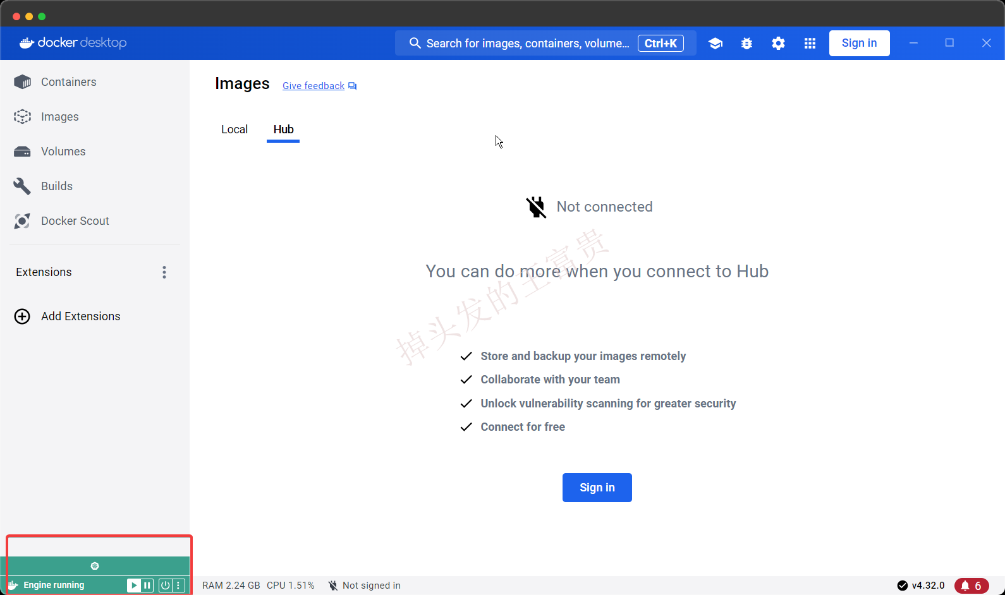Image resolution: width=1005 pixels, height=595 pixels.
Task: Open the Troubleshoot bug icon
Action: [747, 43]
